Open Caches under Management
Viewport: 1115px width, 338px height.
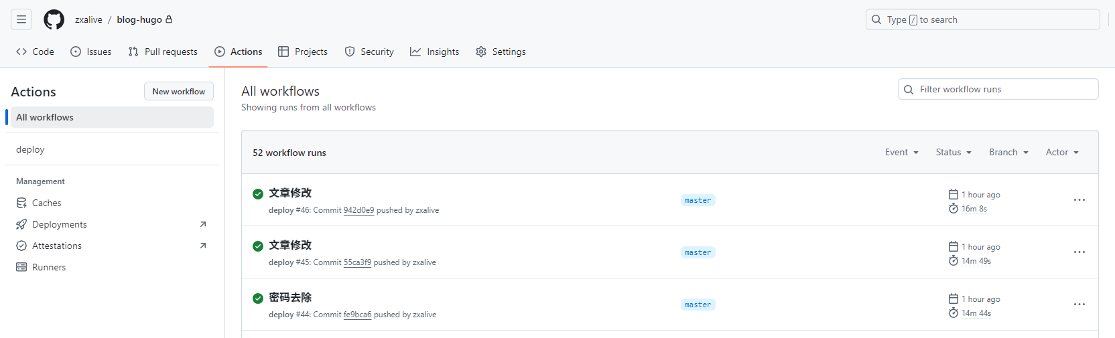click(x=46, y=203)
